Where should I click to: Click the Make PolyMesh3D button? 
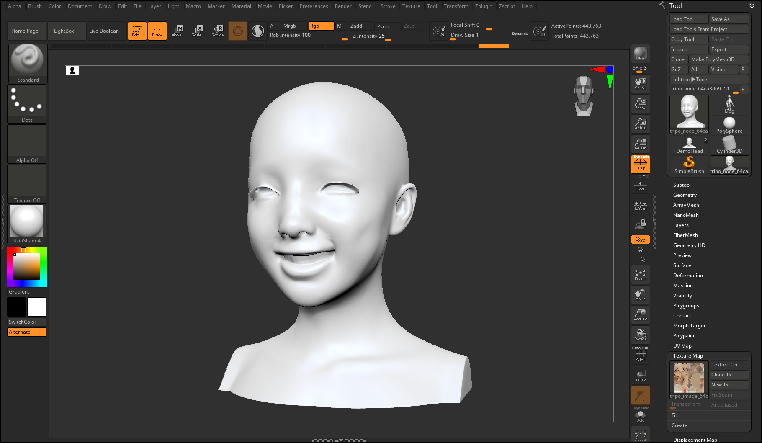(718, 59)
